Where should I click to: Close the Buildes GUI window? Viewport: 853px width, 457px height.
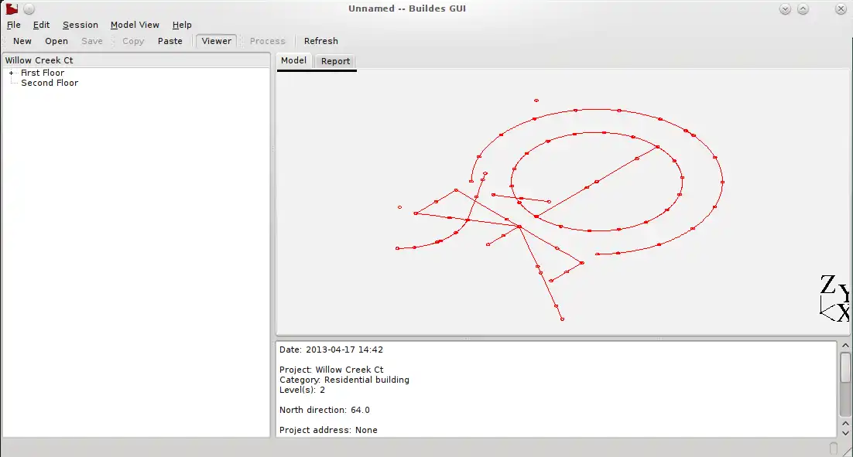tap(841, 9)
